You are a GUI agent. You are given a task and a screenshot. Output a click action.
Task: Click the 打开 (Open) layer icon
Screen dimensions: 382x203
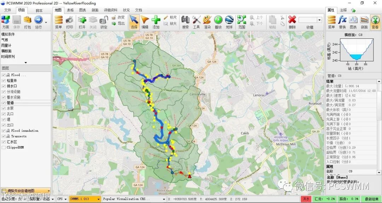pos(82,22)
